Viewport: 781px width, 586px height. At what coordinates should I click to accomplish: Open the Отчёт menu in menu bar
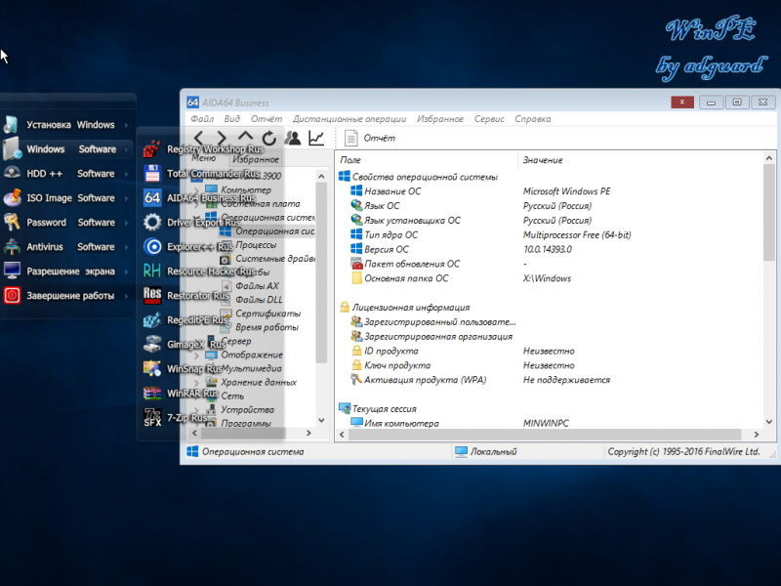point(267,118)
